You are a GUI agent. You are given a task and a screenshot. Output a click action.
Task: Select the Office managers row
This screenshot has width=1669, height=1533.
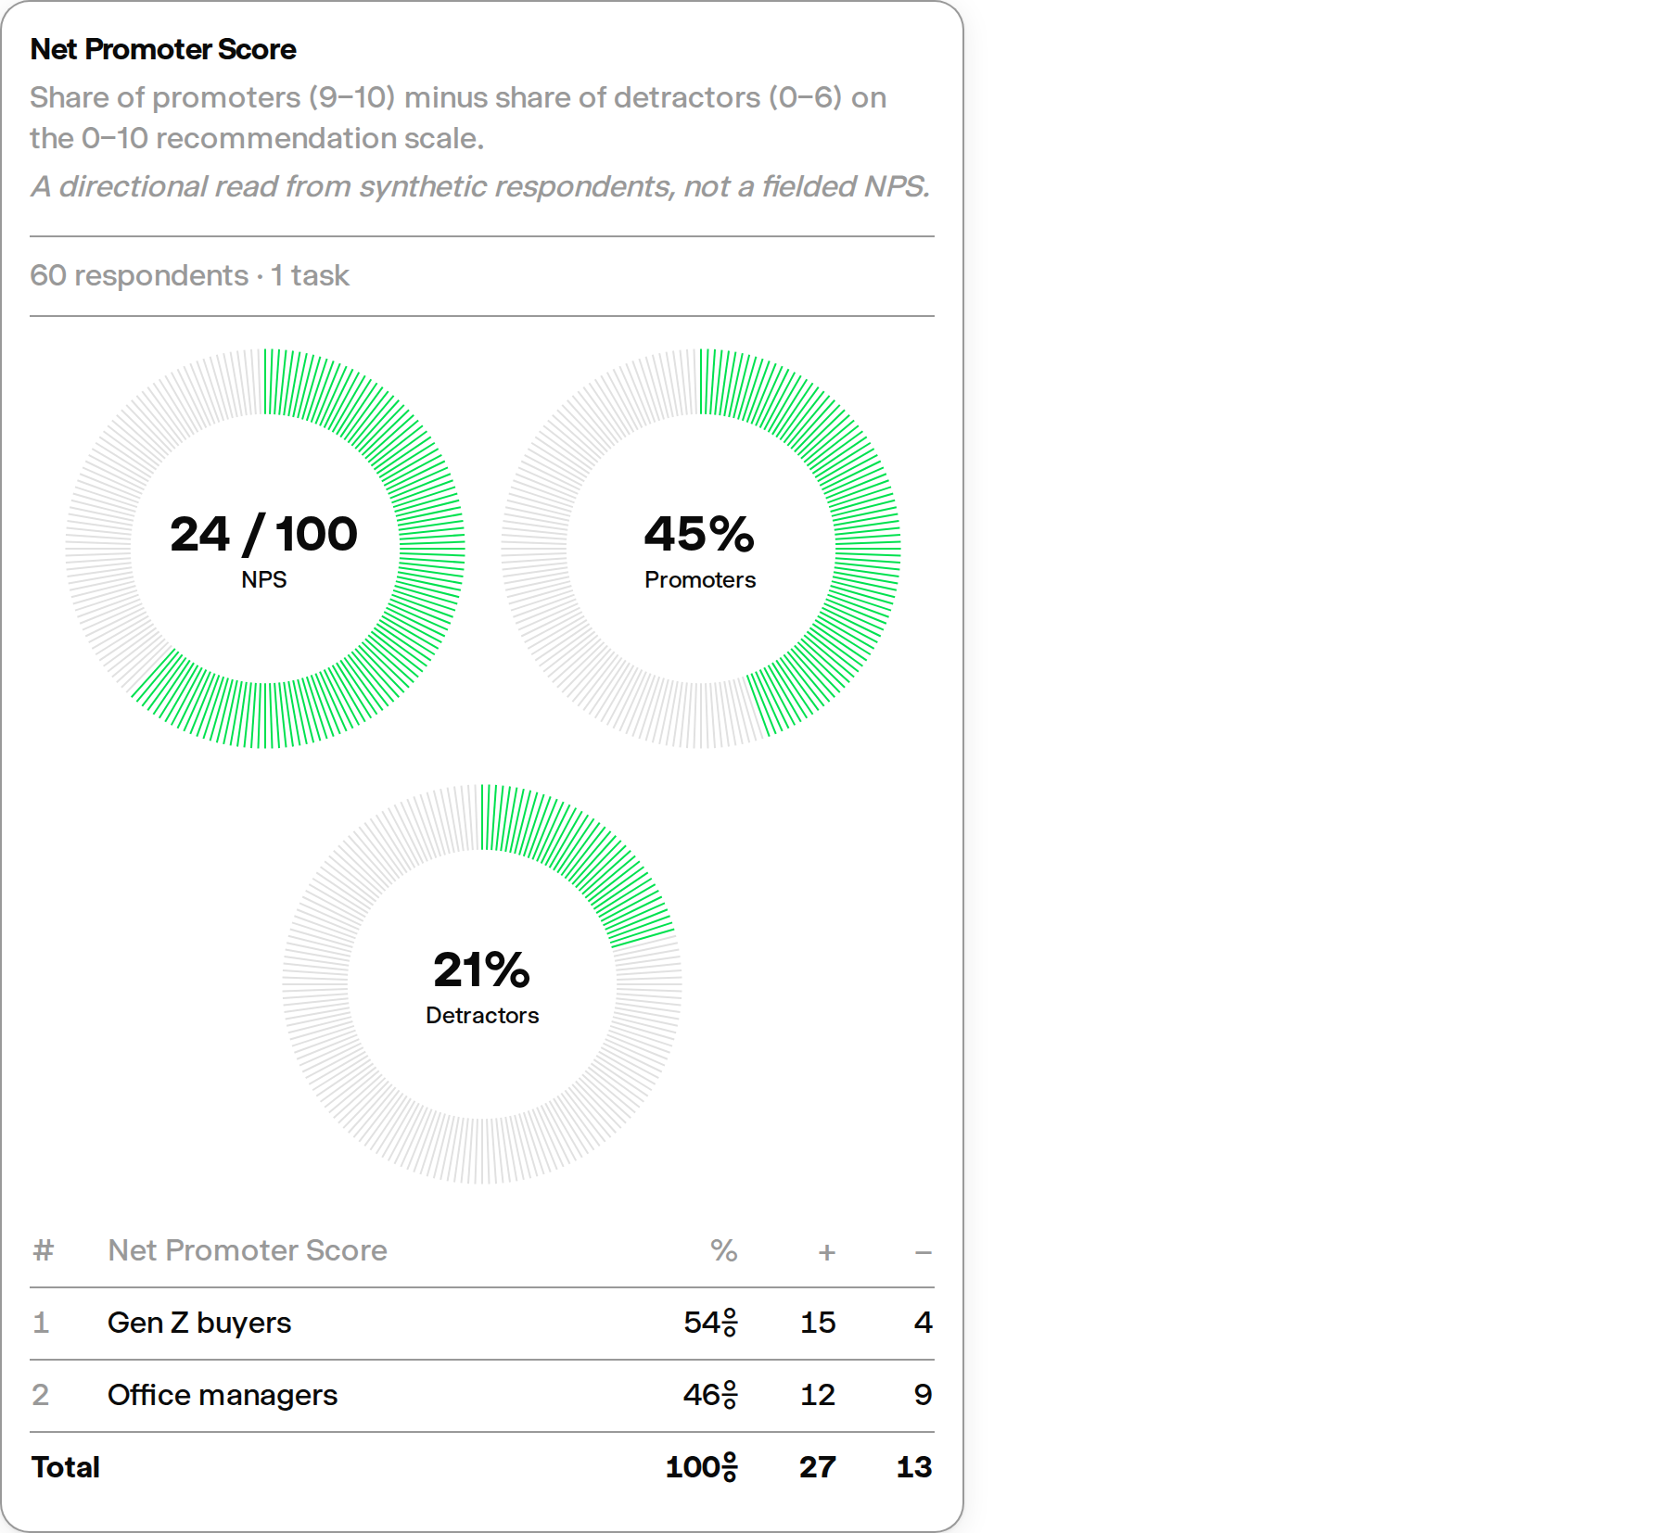tap(482, 1395)
